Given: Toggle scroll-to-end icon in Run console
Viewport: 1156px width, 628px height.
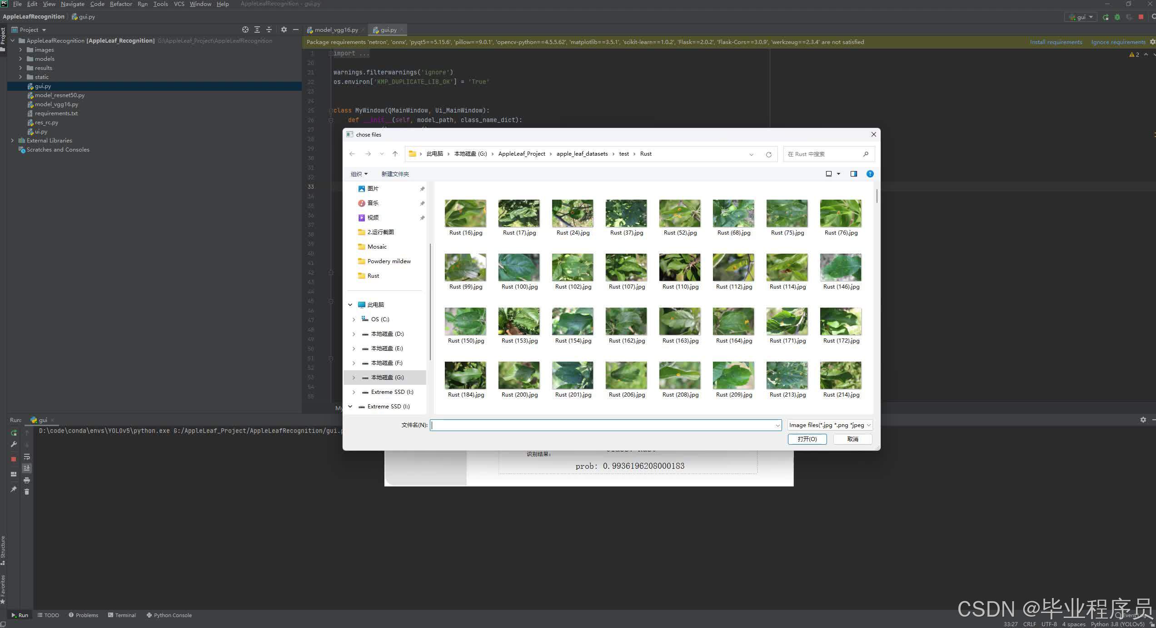Looking at the screenshot, I should coord(27,468).
